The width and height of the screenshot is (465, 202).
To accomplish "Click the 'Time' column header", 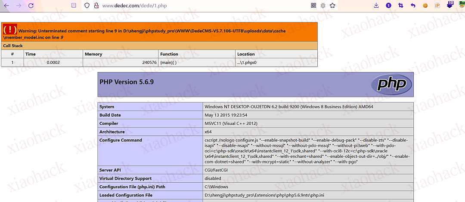I will 53,54.
